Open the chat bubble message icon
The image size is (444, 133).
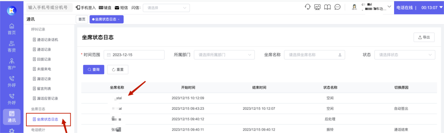[337, 7]
